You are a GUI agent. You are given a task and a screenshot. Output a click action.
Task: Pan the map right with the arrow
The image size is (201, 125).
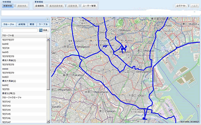(x=60, y=24)
